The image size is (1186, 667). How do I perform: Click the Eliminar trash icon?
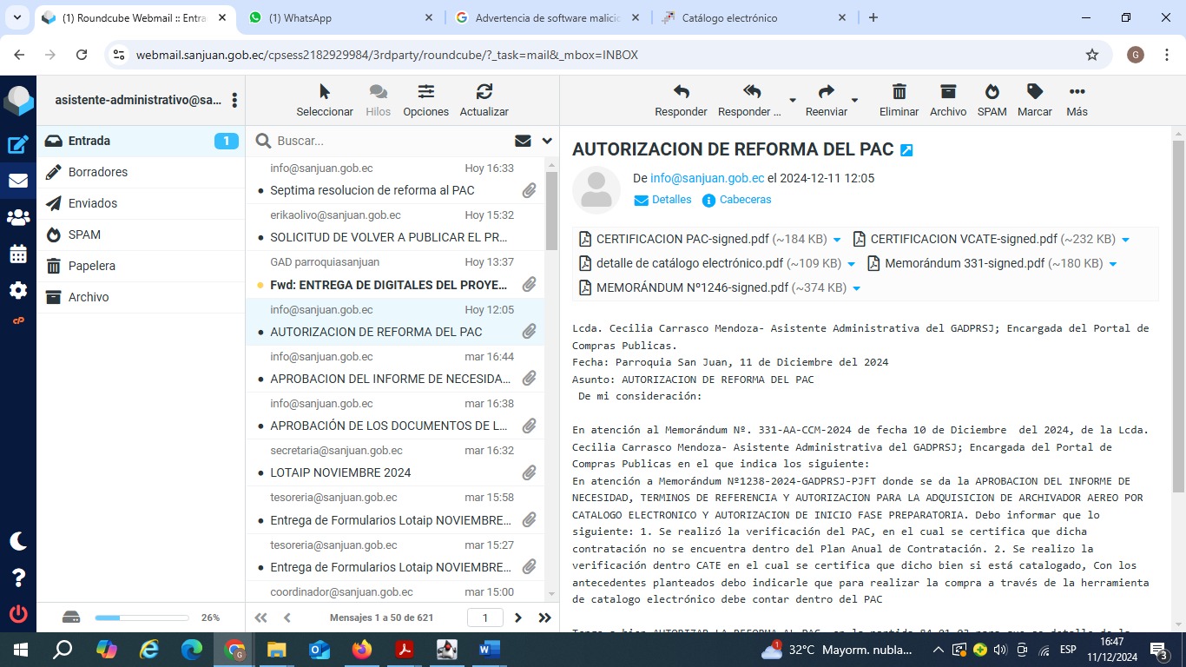(x=899, y=92)
